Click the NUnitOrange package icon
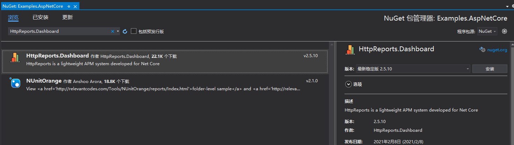Image resolution: width=514 pixels, height=145 pixels. click(x=15, y=83)
